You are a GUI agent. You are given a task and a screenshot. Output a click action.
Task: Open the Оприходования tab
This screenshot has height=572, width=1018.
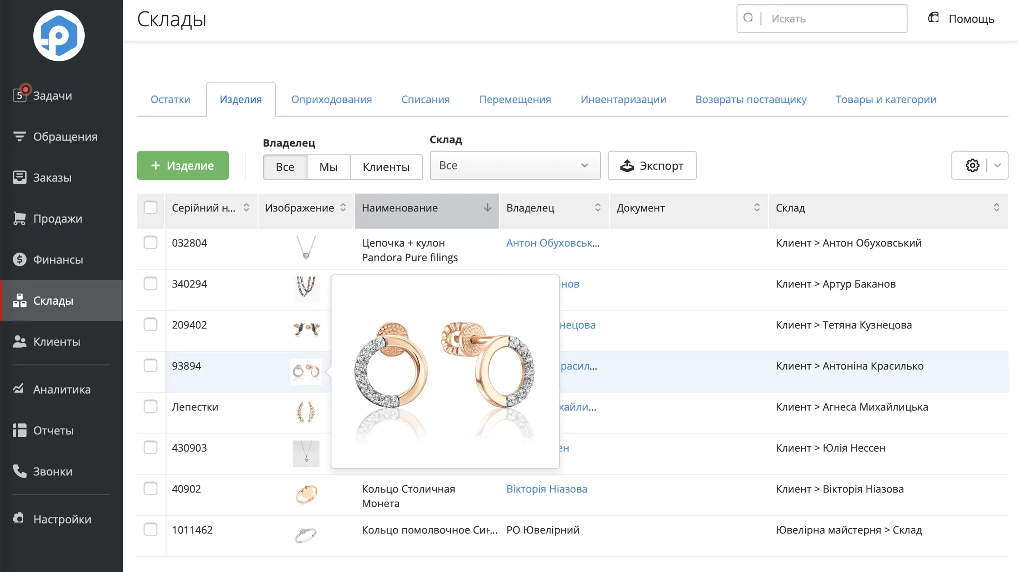click(332, 99)
